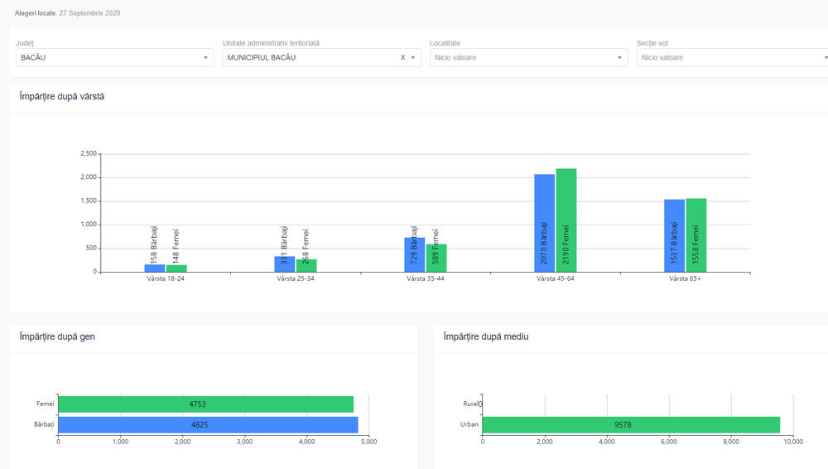This screenshot has width=828, height=469.
Task: Click the blue 158 Bărbați bar for 18-24
Action: pyautogui.click(x=155, y=268)
